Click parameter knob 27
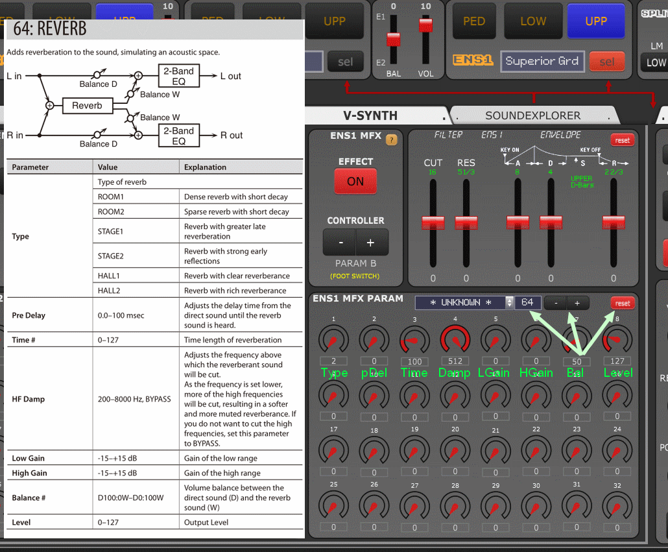 point(414,507)
